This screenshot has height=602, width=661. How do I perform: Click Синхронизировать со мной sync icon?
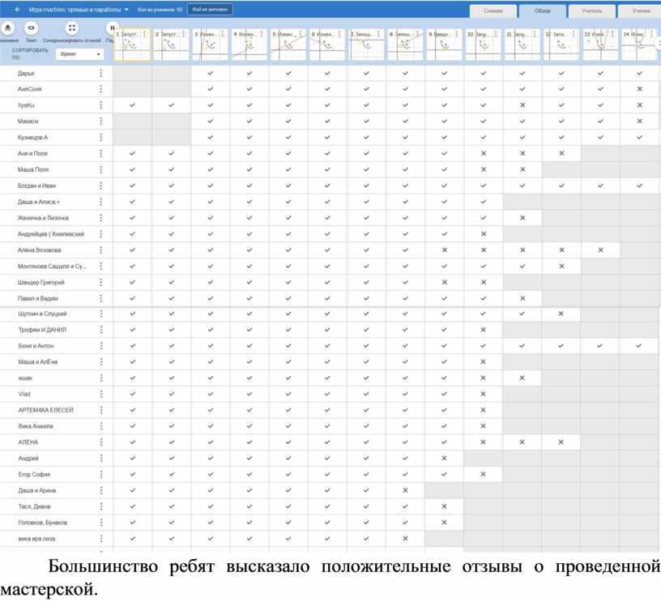click(71, 28)
